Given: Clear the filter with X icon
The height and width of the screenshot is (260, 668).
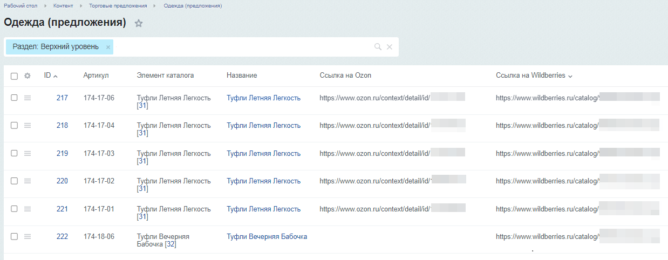Looking at the screenshot, I should click(x=390, y=47).
